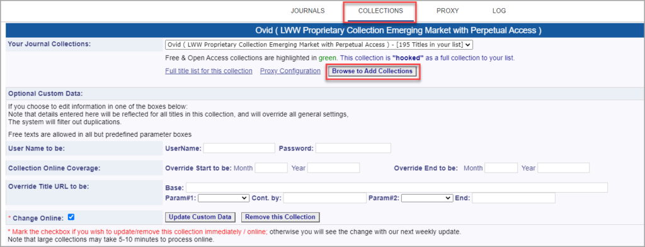Focus the UserName input field
The width and height of the screenshot is (645, 247).
pos(239,148)
